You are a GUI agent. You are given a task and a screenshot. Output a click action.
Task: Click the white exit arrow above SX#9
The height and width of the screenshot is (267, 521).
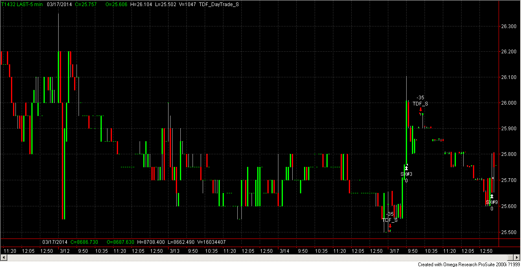pyautogui.click(x=492, y=196)
